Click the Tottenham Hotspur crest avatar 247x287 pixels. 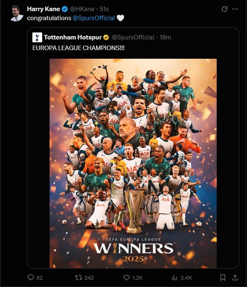[x=37, y=37]
